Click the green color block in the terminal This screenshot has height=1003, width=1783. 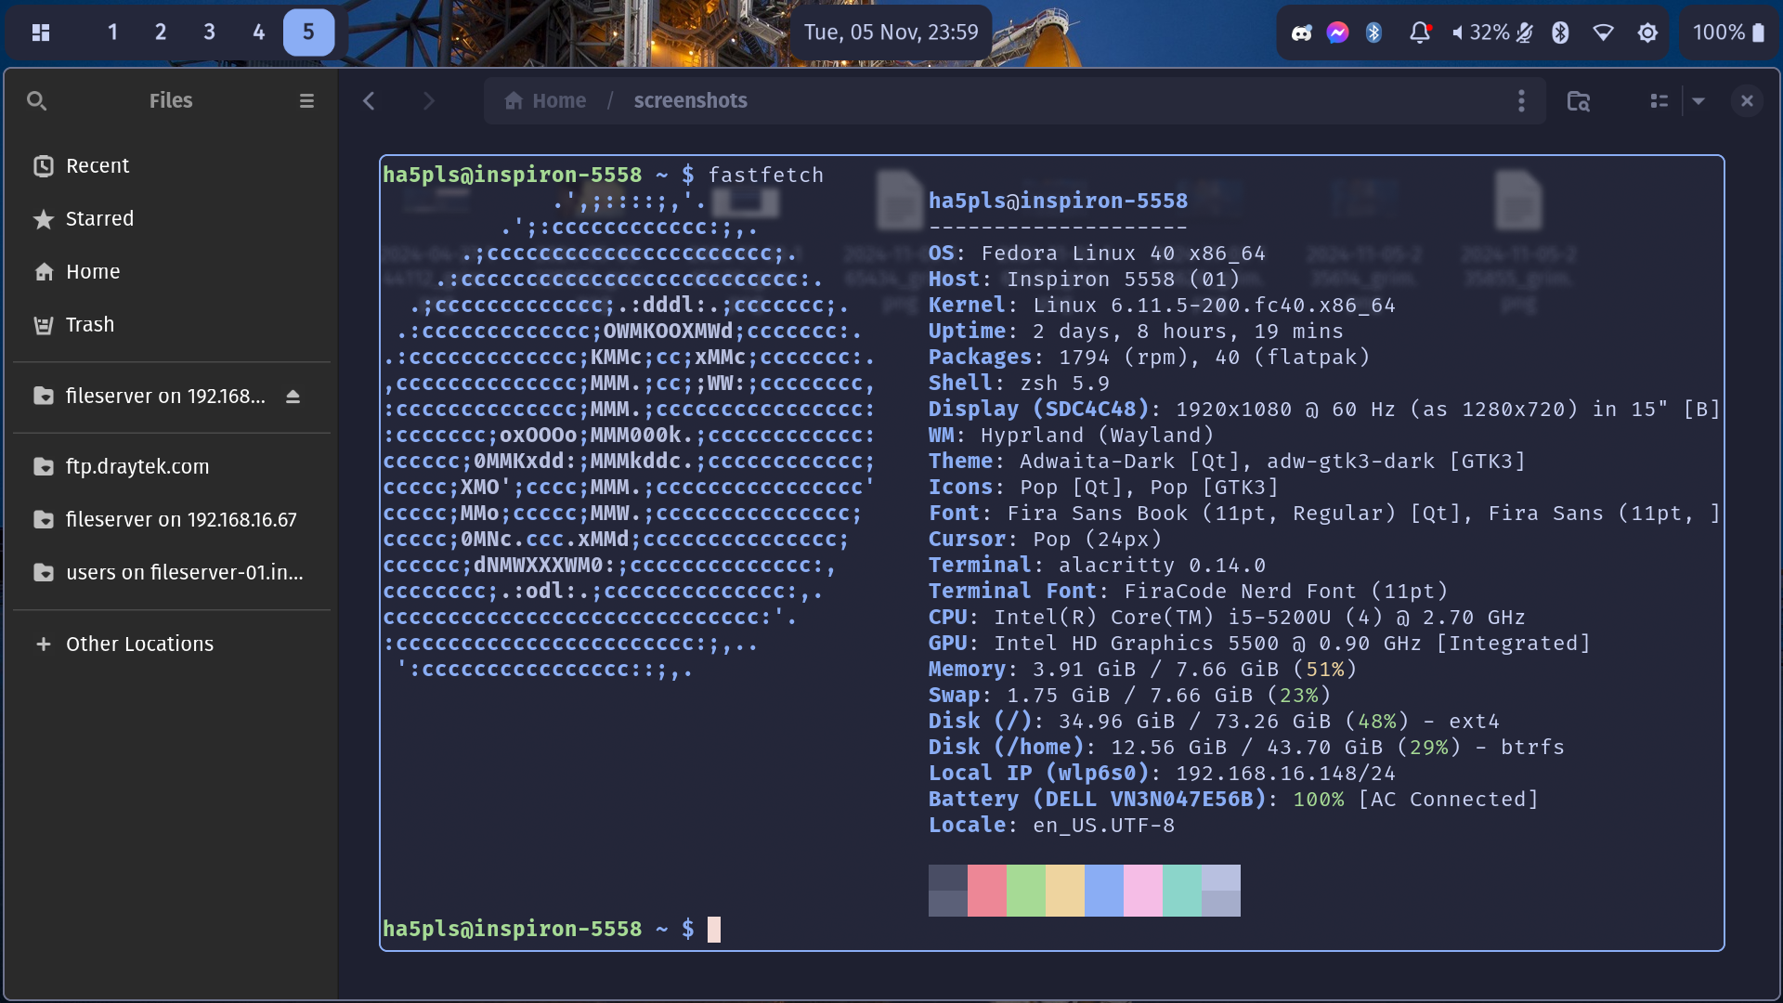(x=1025, y=891)
